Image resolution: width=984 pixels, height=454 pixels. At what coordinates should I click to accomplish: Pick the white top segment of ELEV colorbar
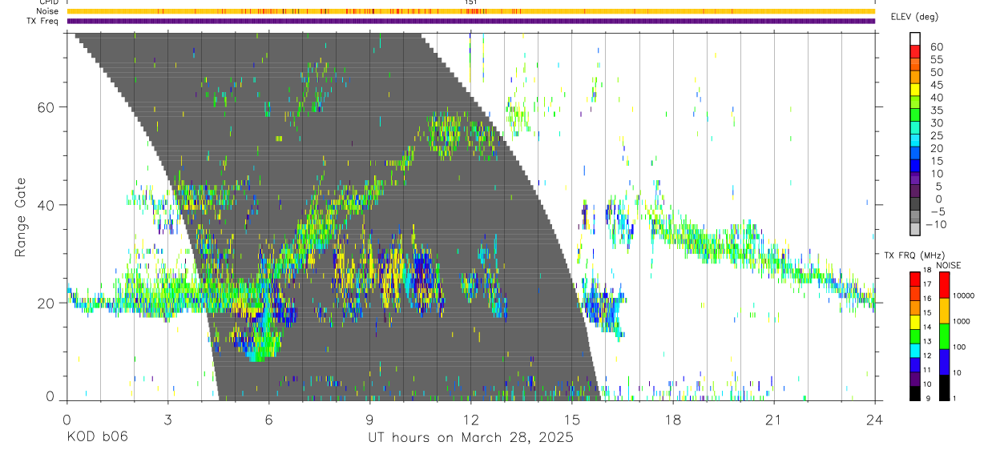915,38
